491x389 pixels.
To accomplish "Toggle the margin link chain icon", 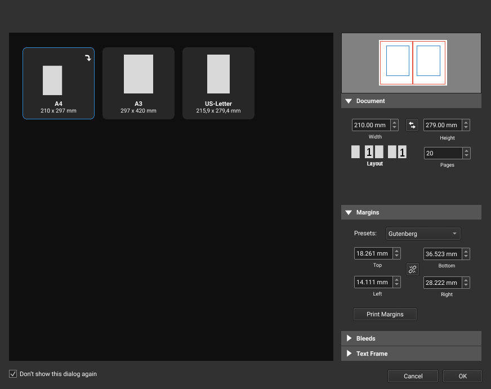I will point(412,269).
